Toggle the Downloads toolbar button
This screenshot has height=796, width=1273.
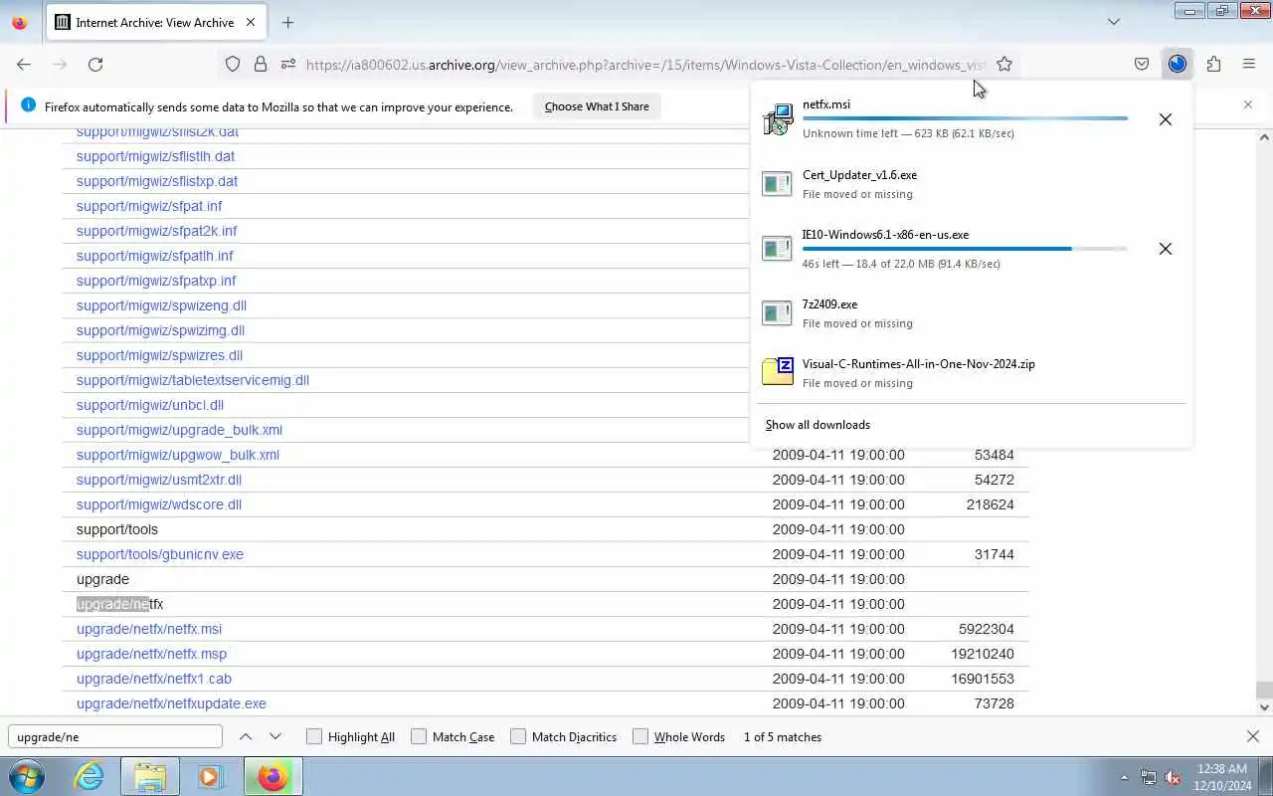1178,64
